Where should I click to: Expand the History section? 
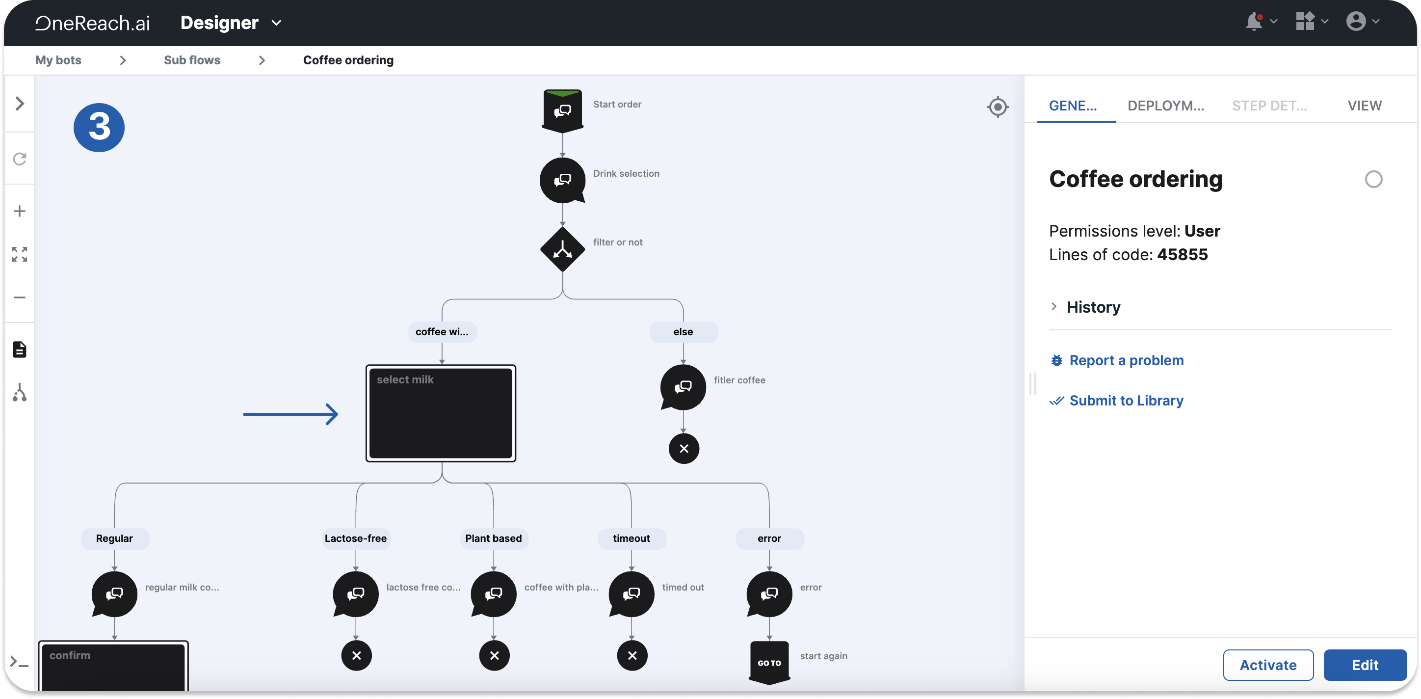[1092, 307]
